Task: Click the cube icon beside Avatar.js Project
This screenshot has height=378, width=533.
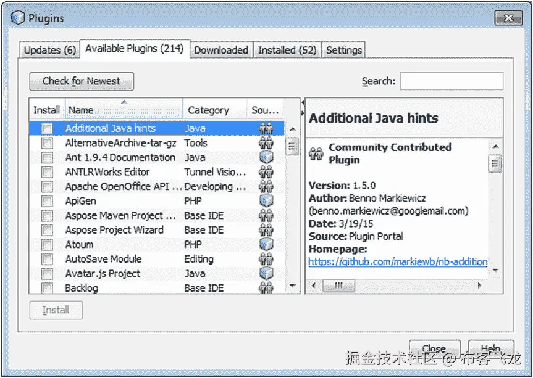Action: click(x=266, y=273)
